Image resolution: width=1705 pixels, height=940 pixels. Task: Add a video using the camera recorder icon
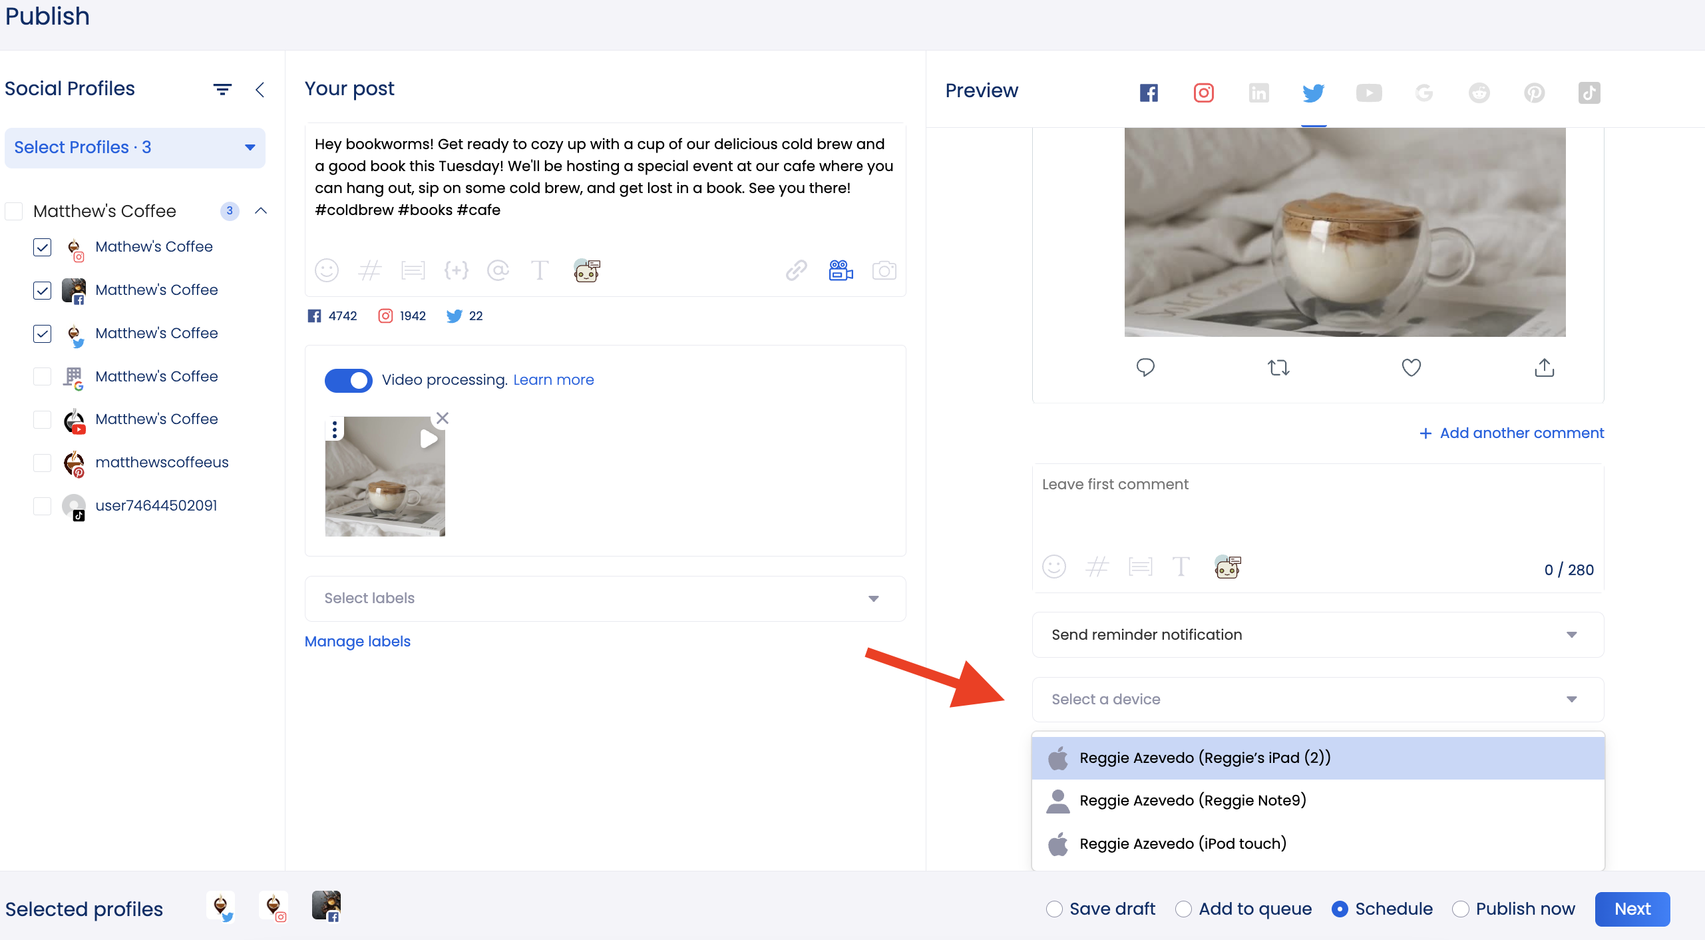(841, 270)
